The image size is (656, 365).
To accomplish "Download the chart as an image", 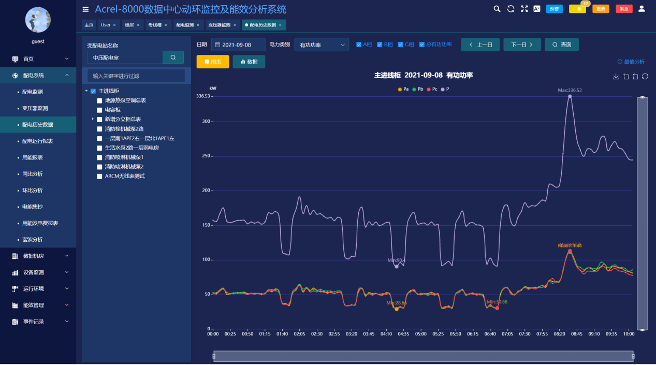I will coord(615,76).
